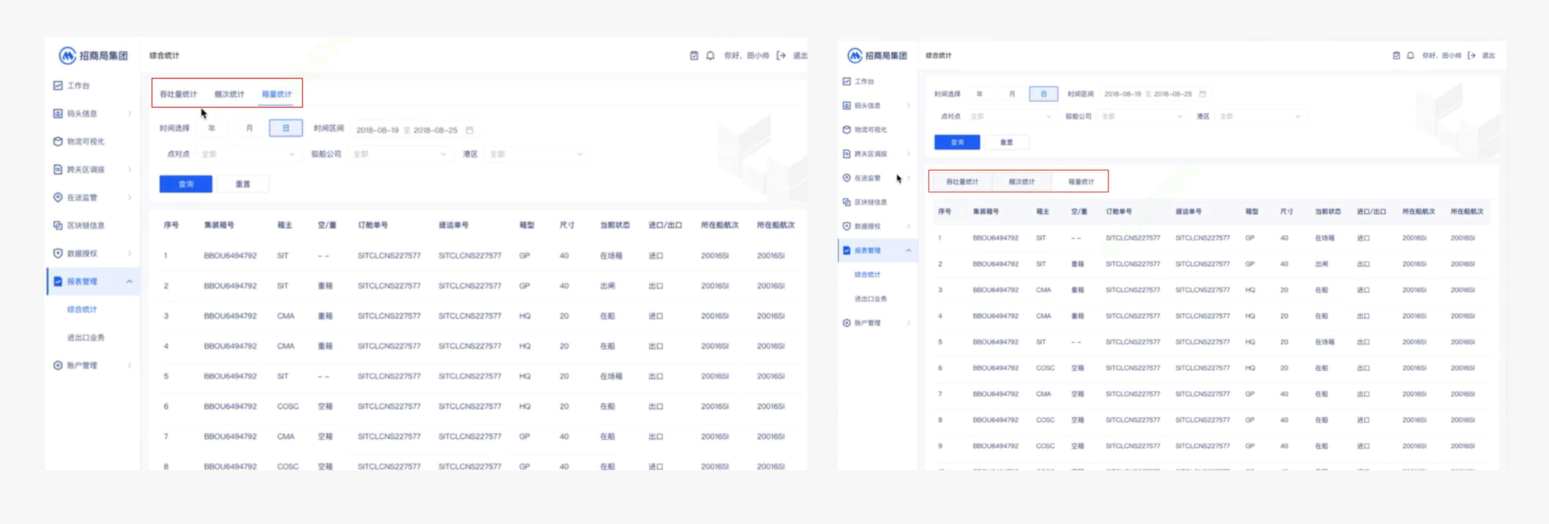
Task: Open the clipboard task icon in left screen header
Action: tap(694, 55)
